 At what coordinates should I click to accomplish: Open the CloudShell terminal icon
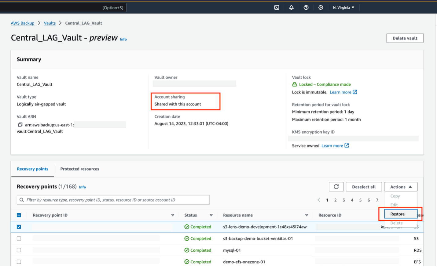tap(277, 8)
